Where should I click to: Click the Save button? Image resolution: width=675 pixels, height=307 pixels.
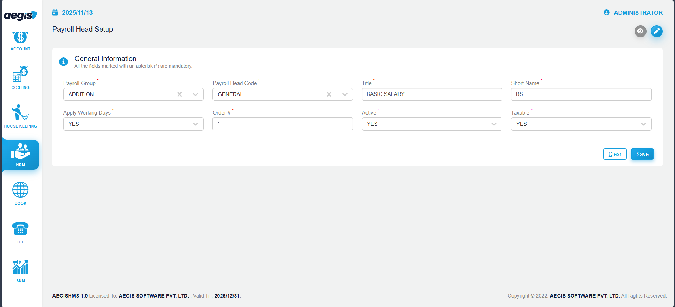coord(642,154)
